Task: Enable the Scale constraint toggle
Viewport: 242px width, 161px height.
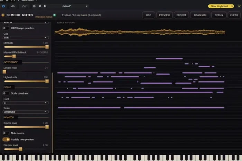Action: point(6,93)
